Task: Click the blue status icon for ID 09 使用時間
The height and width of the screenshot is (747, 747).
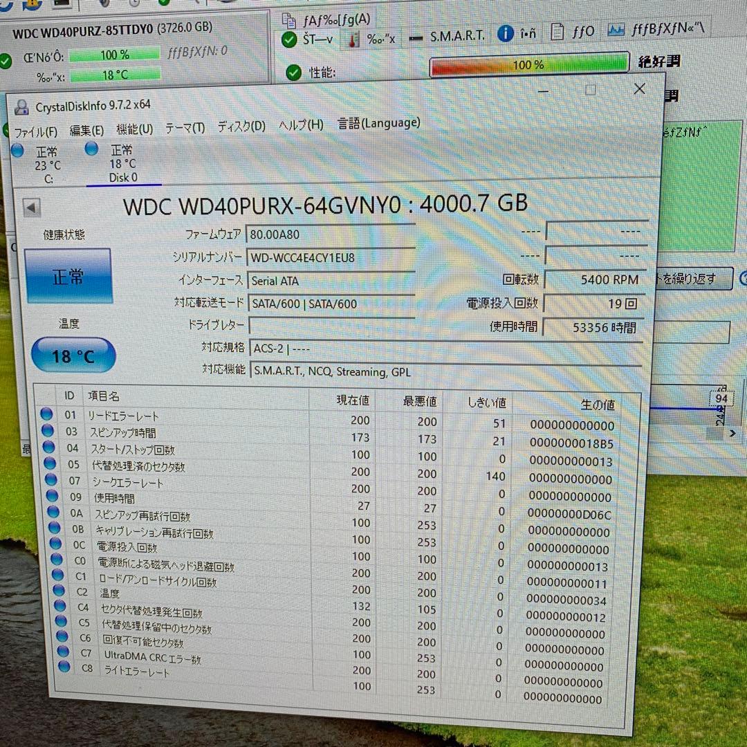Action: [x=52, y=495]
